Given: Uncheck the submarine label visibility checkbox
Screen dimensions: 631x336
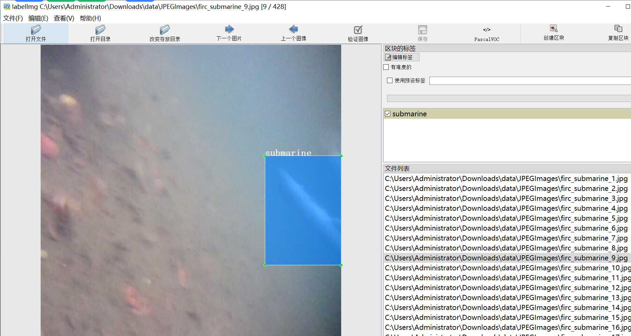Looking at the screenshot, I should [x=388, y=114].
